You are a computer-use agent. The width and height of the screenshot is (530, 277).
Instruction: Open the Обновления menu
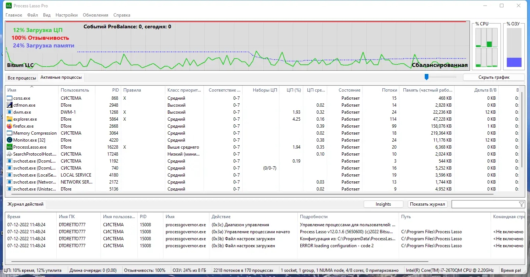coord(96,15)
